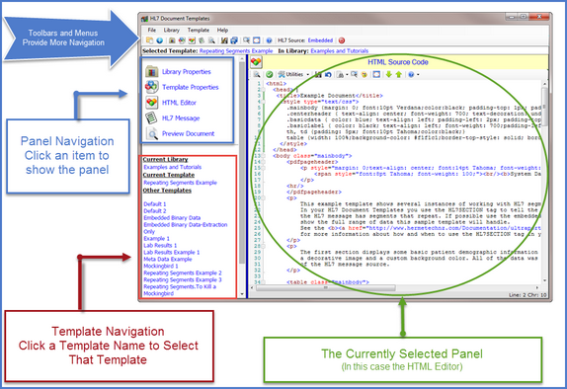Select the 'Default 2' template

point(155,210)
